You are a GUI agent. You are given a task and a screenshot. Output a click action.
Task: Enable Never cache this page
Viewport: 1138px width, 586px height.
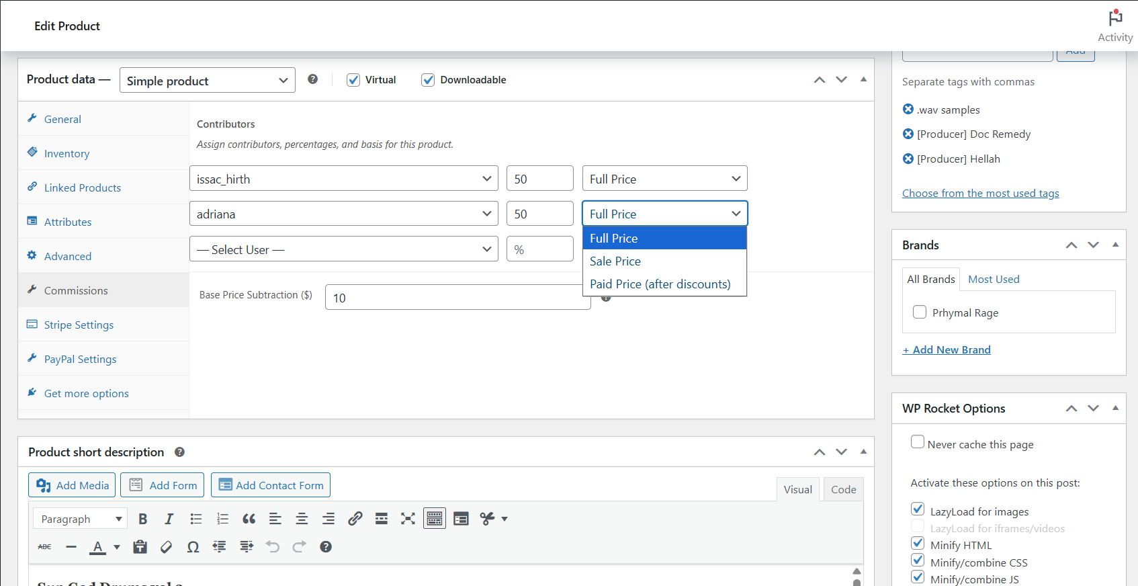click(x=918, y=442)
